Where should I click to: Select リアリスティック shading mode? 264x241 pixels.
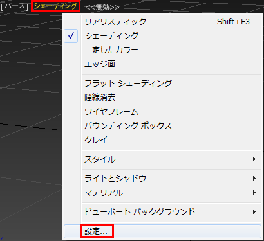click(162, 22)
